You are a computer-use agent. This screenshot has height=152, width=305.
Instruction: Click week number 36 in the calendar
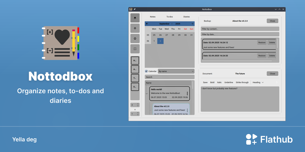click(148, 41)
